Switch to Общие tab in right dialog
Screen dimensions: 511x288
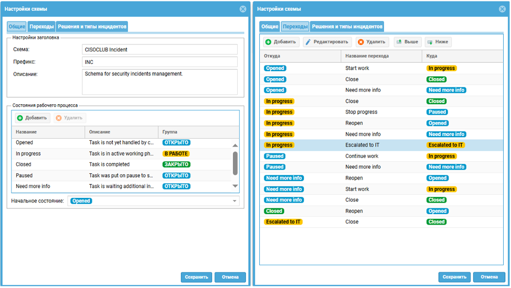pyautogui.click(x=270, y=27)
